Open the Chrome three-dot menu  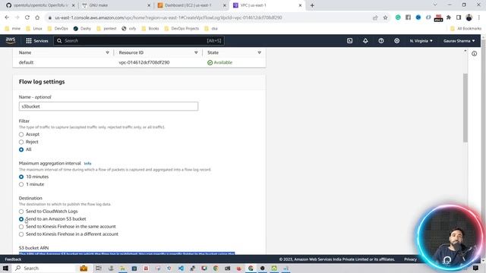click(479, 17)
